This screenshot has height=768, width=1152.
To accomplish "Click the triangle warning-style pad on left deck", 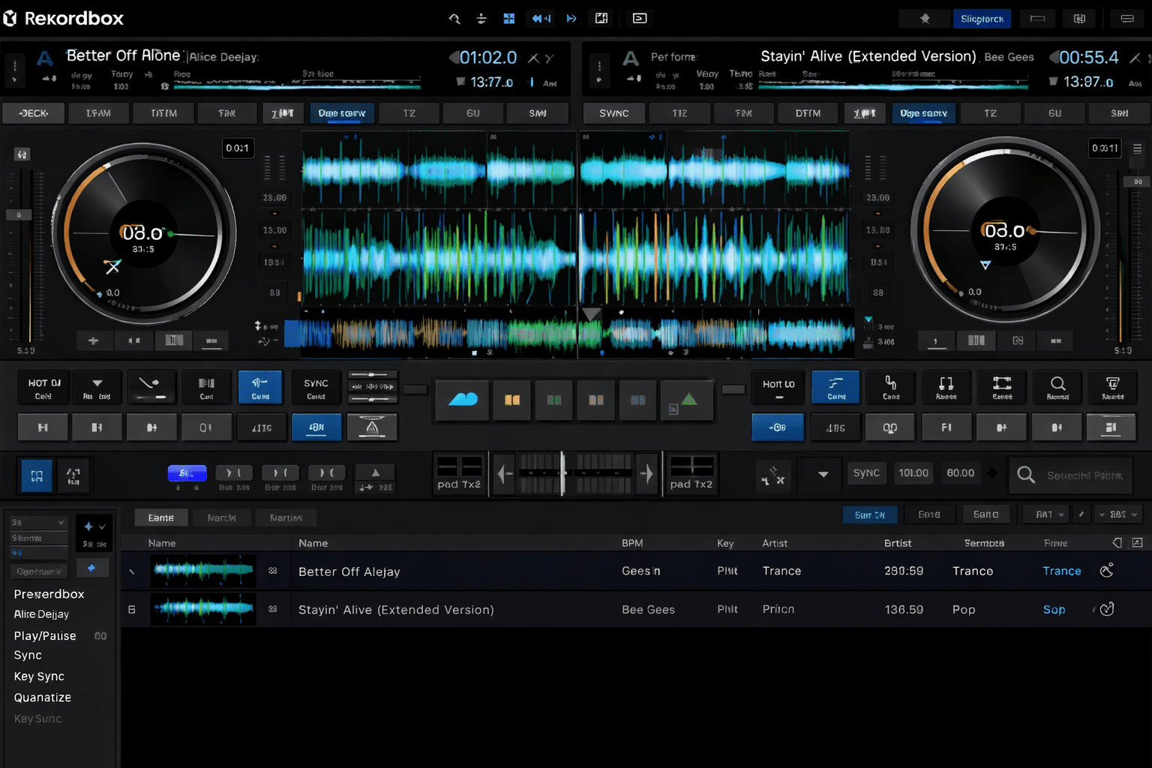I will pos(373,427).
